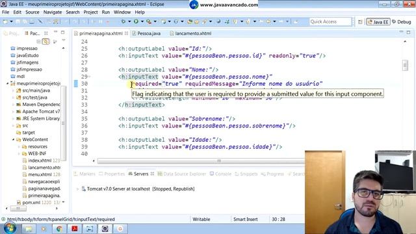Collapse the meuprimeiroprojetojsf project
This screenshot has width=416, height=234.
(7, 84)
